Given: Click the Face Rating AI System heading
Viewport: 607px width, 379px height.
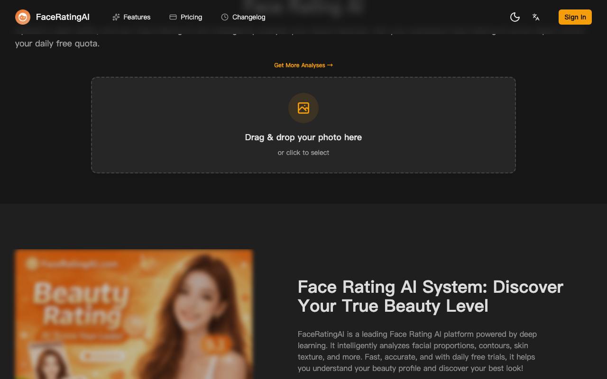Looking at the screenshot, I should [x=431, y=296].
